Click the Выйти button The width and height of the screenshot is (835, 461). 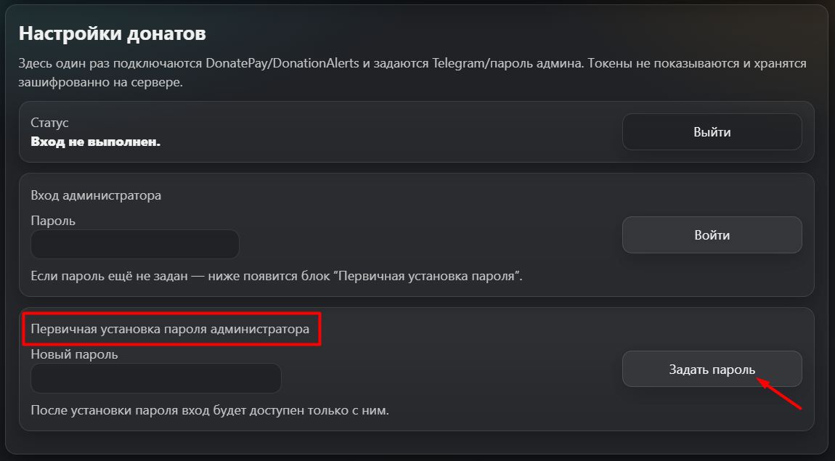click(x=712, y=132)
